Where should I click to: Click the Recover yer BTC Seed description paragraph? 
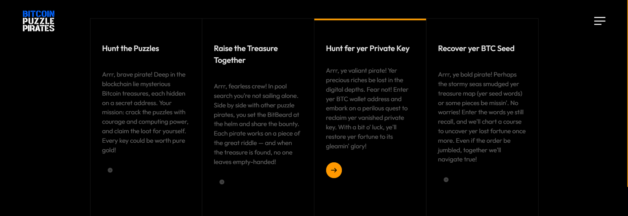coord(482,117)
